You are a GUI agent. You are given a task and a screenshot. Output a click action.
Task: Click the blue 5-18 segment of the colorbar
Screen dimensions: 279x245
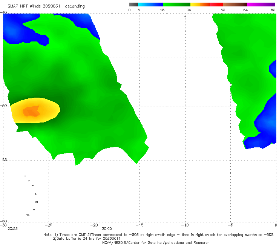pyautogui.click(x=150, y=5)
